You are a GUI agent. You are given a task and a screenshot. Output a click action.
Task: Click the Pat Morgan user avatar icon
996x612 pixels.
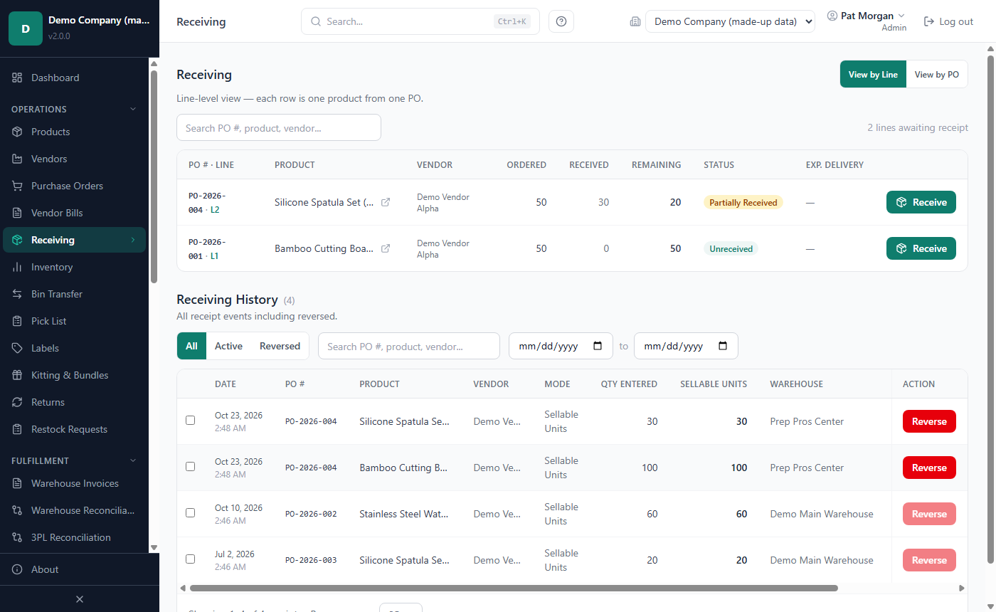coord(832,16)
